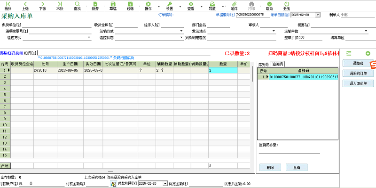Expand the 导数 dropdown arrow

222,7
